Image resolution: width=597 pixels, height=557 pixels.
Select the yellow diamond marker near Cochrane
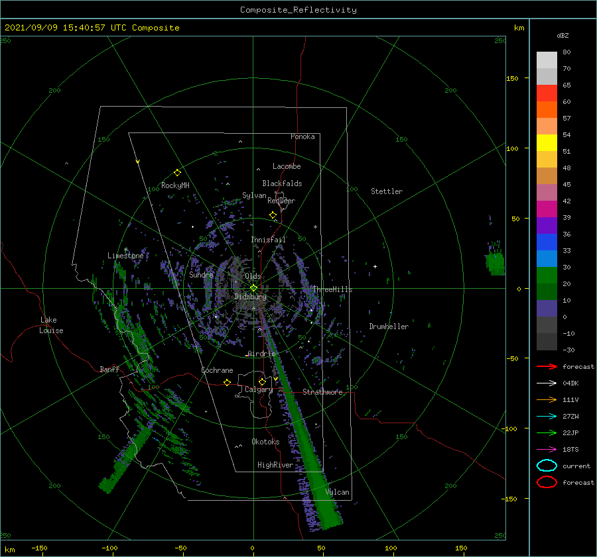tap(228, 382)
